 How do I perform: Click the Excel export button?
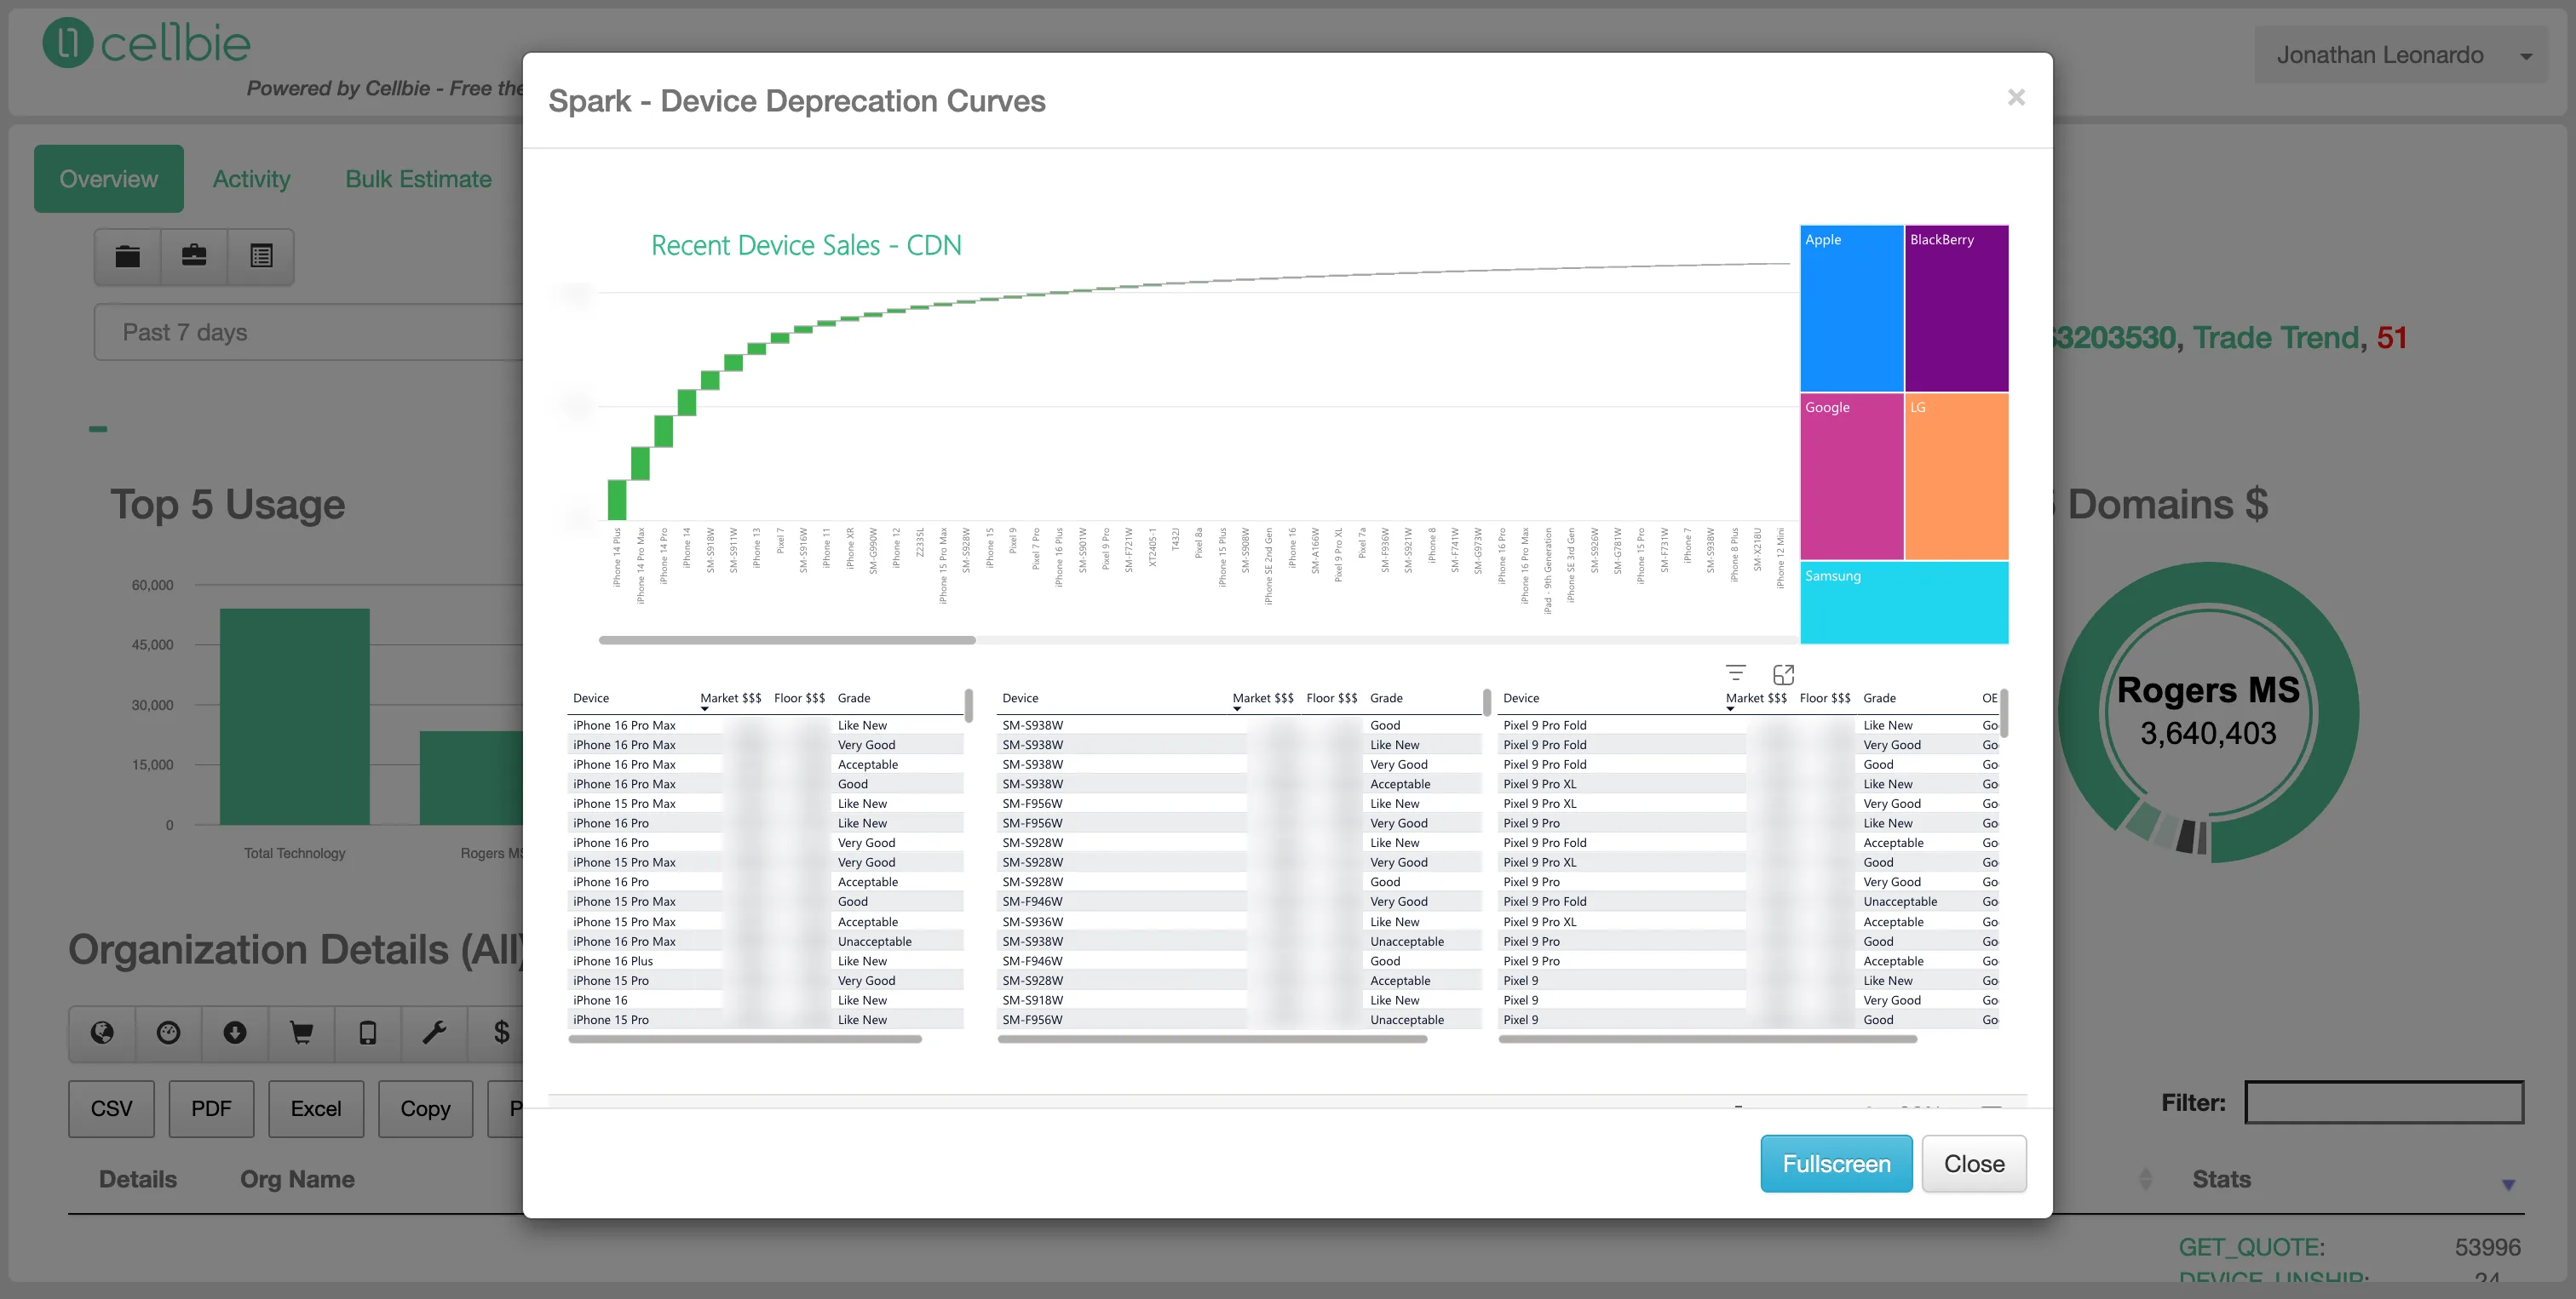click(x=316, y=1109)
